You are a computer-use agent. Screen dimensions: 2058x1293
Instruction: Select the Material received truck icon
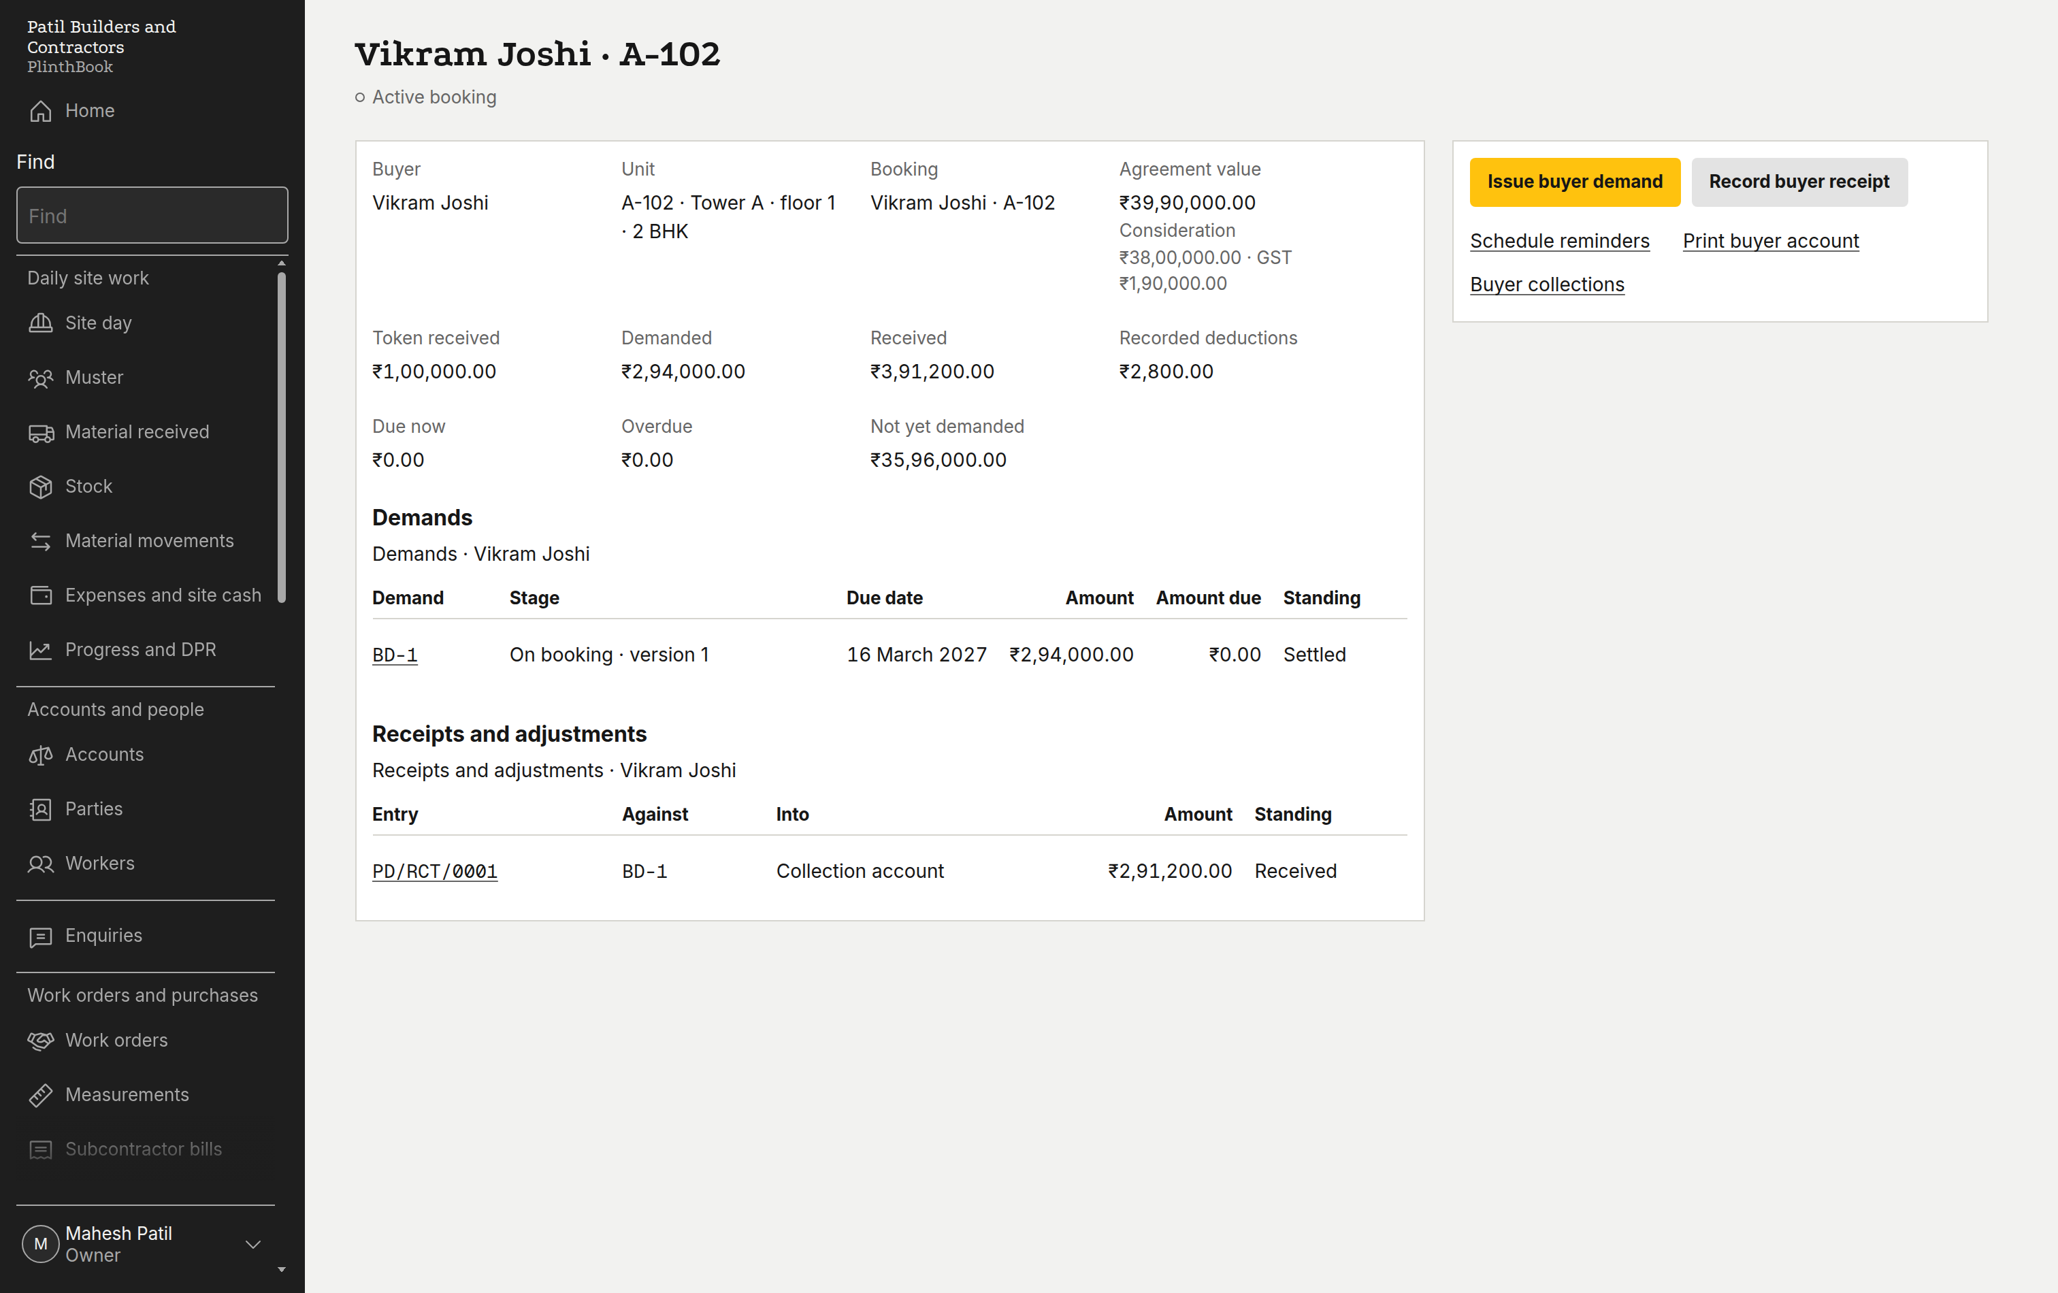tap(40, 432)
